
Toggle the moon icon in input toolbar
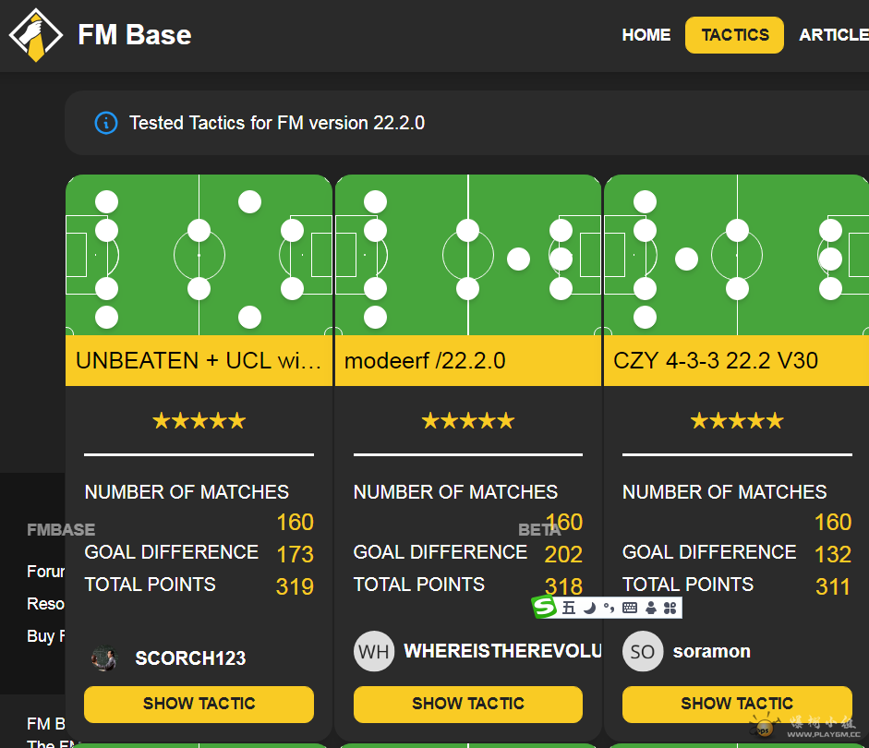point(588,608)
